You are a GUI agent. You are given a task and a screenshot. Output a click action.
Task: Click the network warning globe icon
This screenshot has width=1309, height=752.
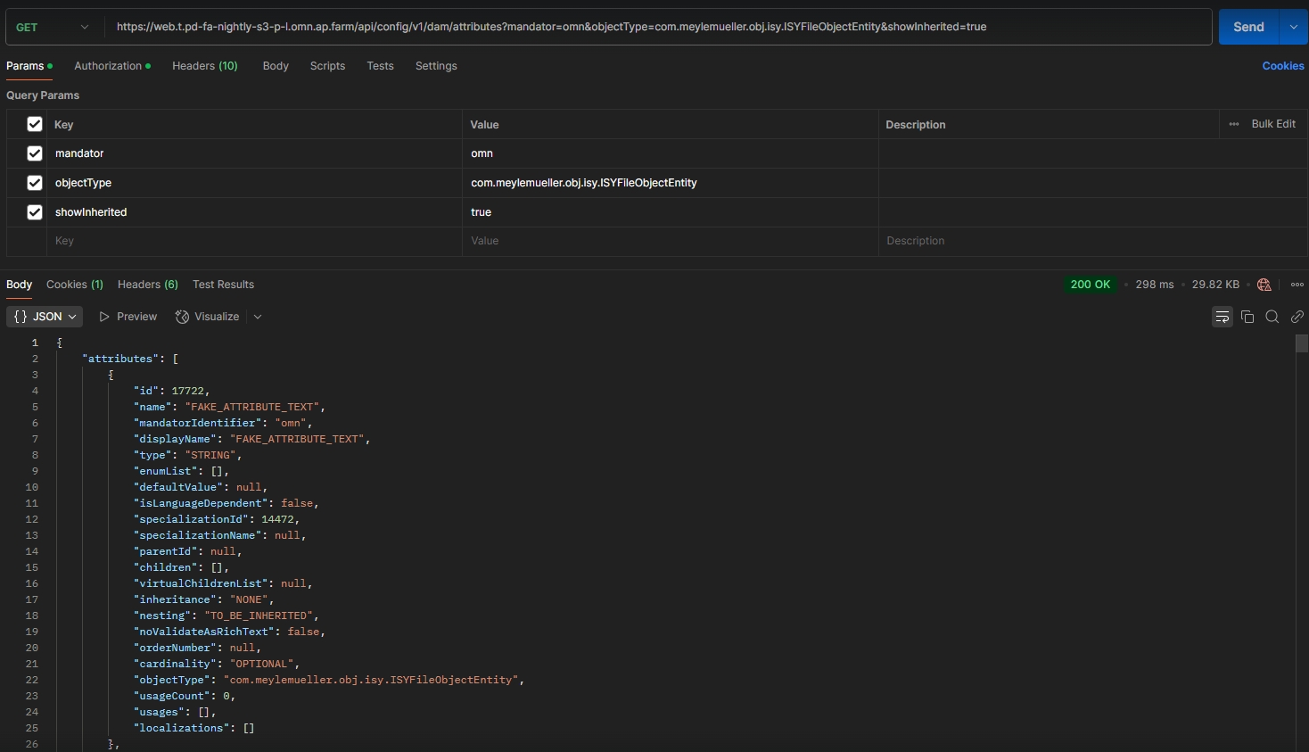click(x=1264, y=285)
